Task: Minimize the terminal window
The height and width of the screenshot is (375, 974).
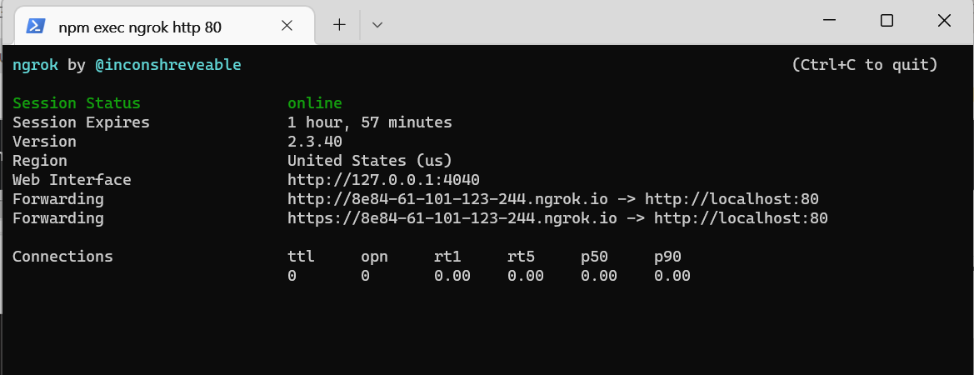Action: 829,21
